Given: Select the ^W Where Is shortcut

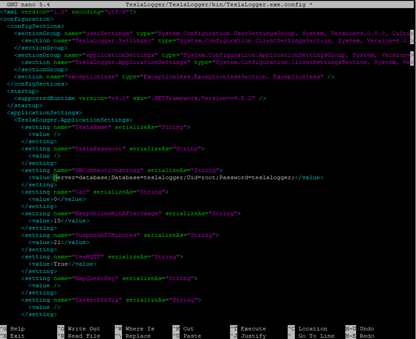Looking at the screenshot, I should (x=135, y=329).
